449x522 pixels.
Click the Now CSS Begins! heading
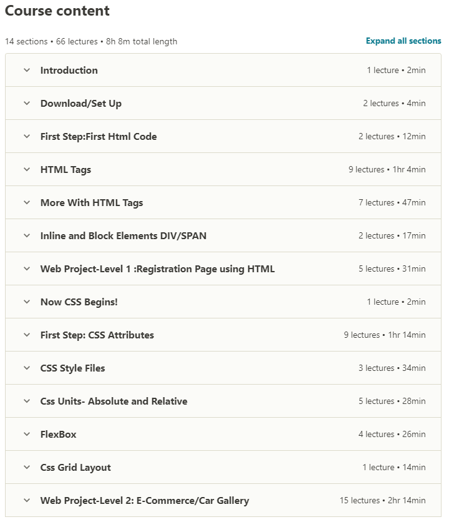coord(79,302)
